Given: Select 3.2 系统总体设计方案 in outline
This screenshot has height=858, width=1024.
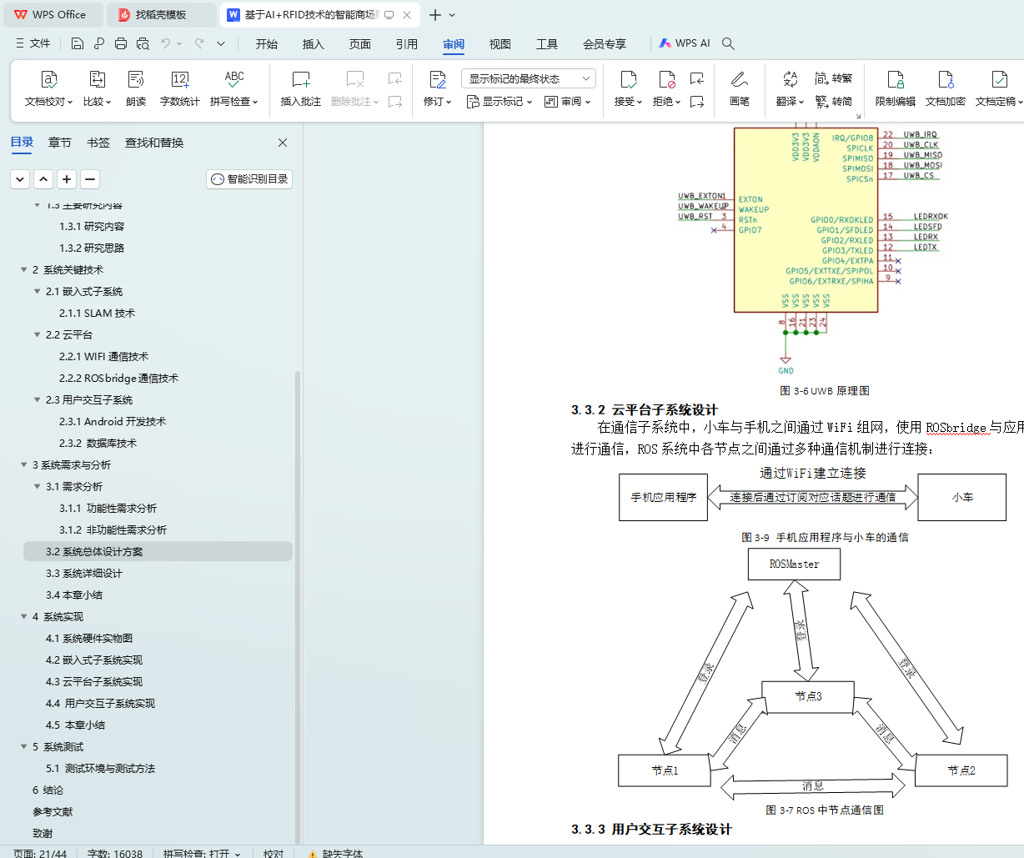Looking at the screenshot, I should [158, 552].
